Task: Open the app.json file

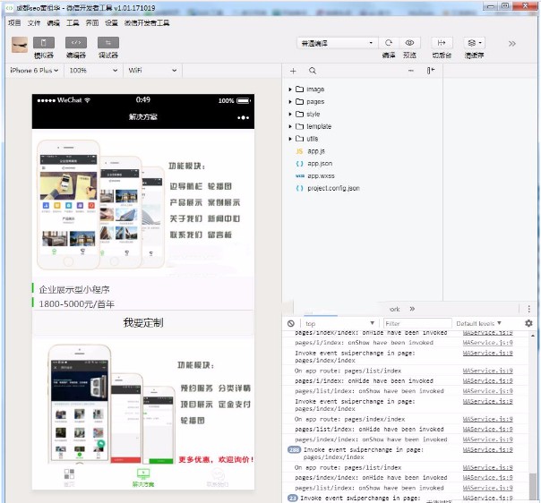Action: click(x=320, y=164)
